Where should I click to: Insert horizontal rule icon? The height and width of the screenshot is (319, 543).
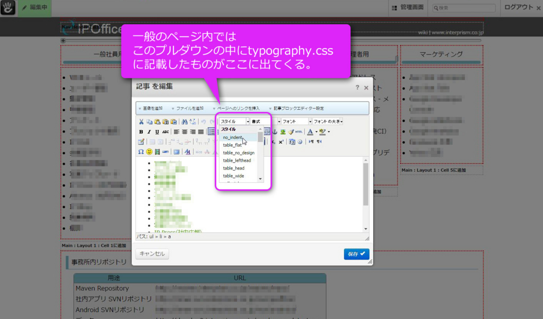(x=165, y=152)
